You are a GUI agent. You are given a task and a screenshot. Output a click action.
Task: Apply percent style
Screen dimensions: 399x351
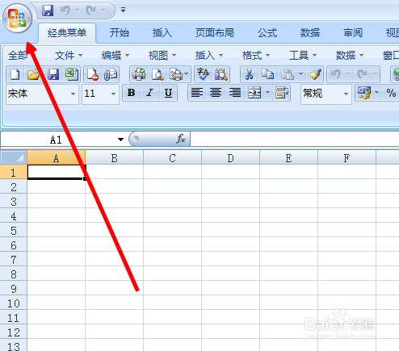point(391,93)
